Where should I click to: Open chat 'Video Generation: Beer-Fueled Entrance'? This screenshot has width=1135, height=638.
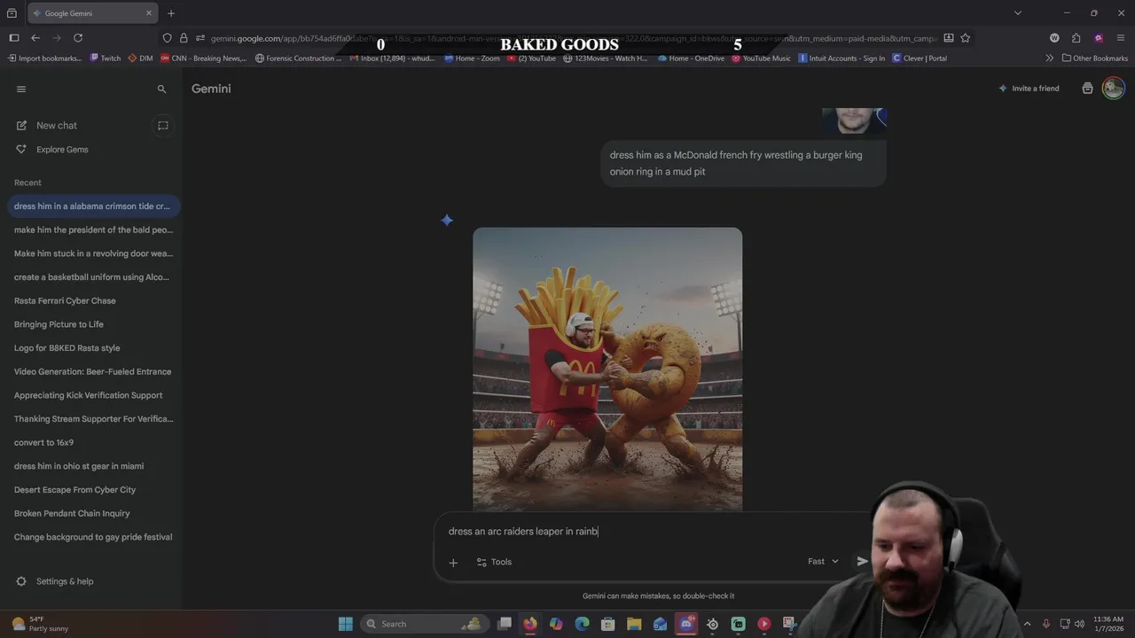point(92,371)
